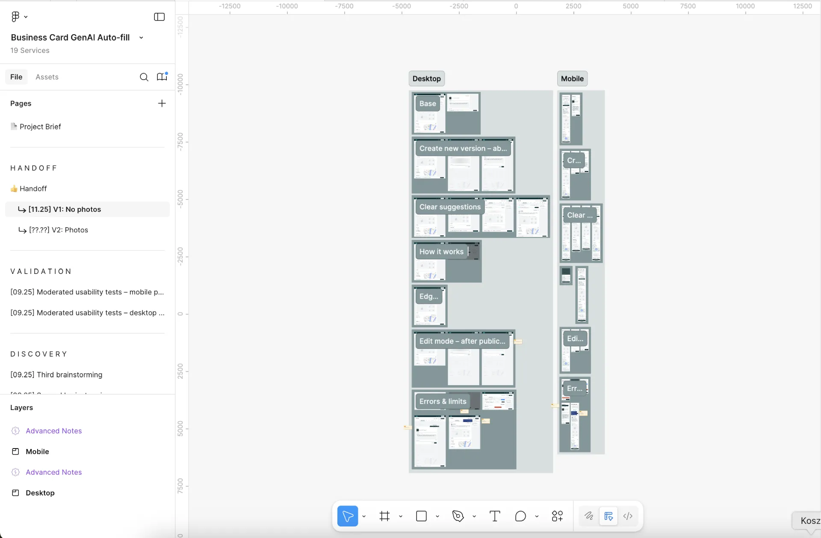Image resolution: width=821 pixels, height=538 pixels.
Task: Select the Comment tool
Action: pyautogui.click(x=520, y=516)
